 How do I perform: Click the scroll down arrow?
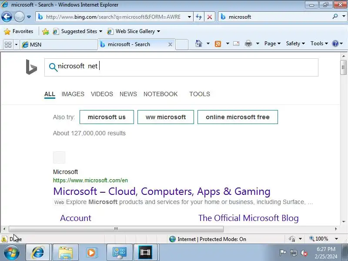pyautogui.click(x=344, y=221)
